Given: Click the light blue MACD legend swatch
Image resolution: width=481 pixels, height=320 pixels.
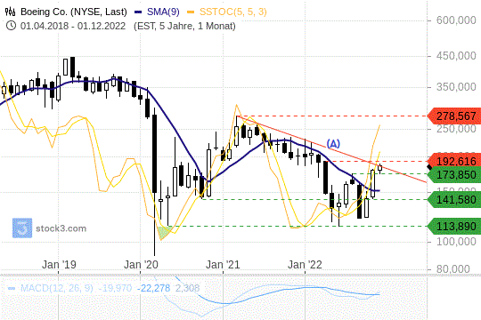Looking at the screenshot, I should (12, 289).
